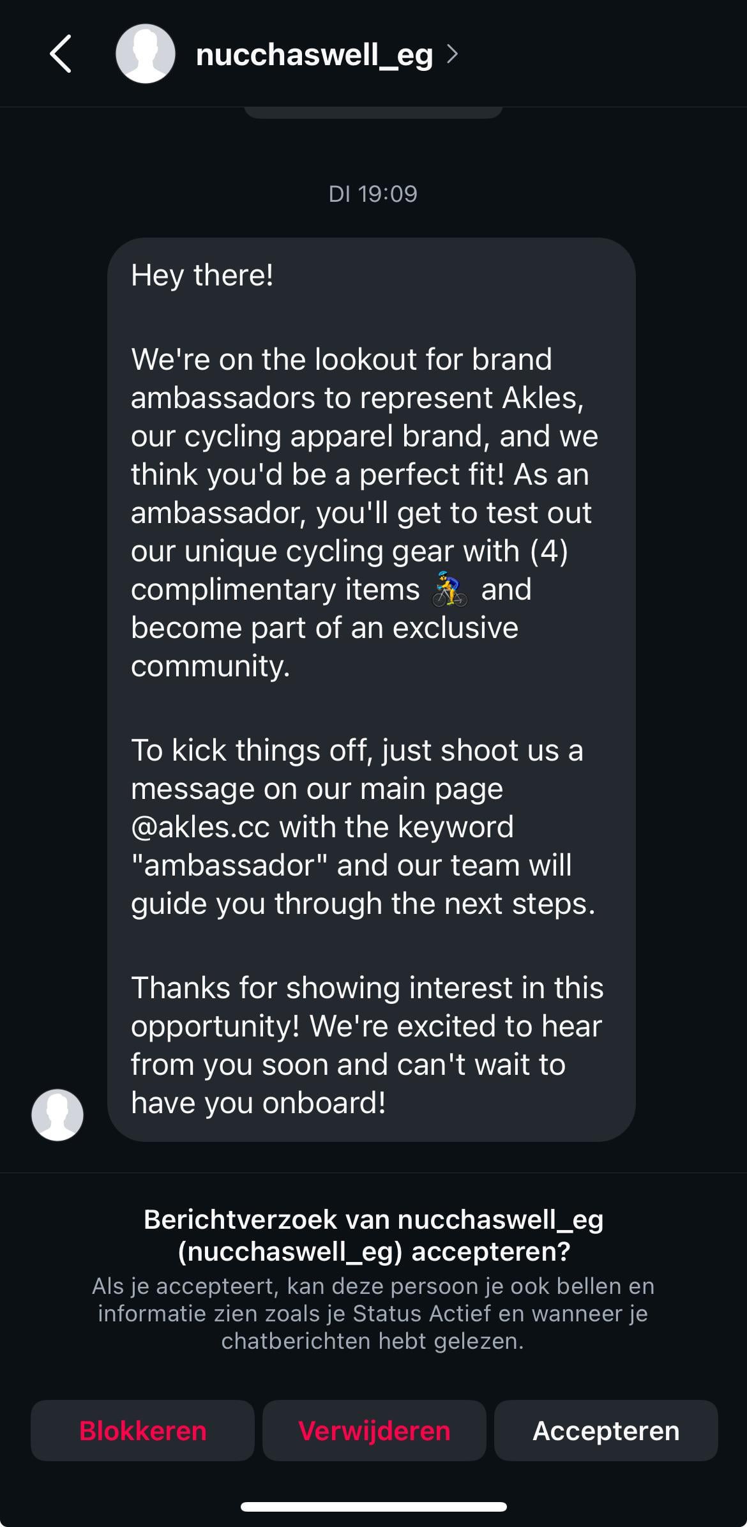
Task: Tap the cyclist emoji in the message
Action: point(449,589)
